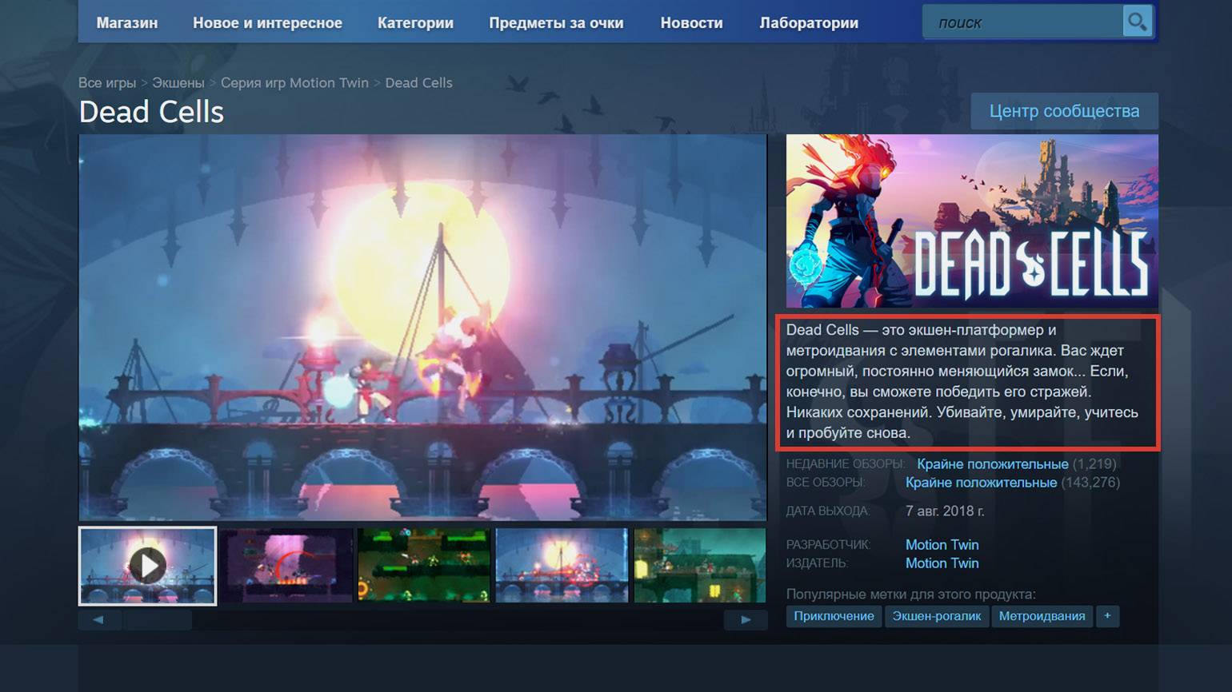Select the Приключение tag
The height and width of the screenshot is (692, 1232).
(x=834, y=616)
